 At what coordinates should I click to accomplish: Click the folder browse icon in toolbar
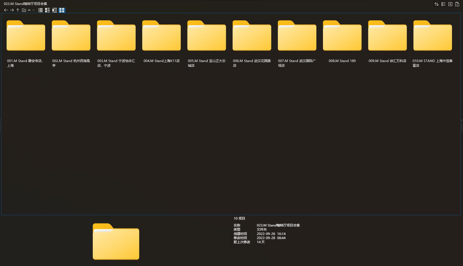click(x=24, y=10)
